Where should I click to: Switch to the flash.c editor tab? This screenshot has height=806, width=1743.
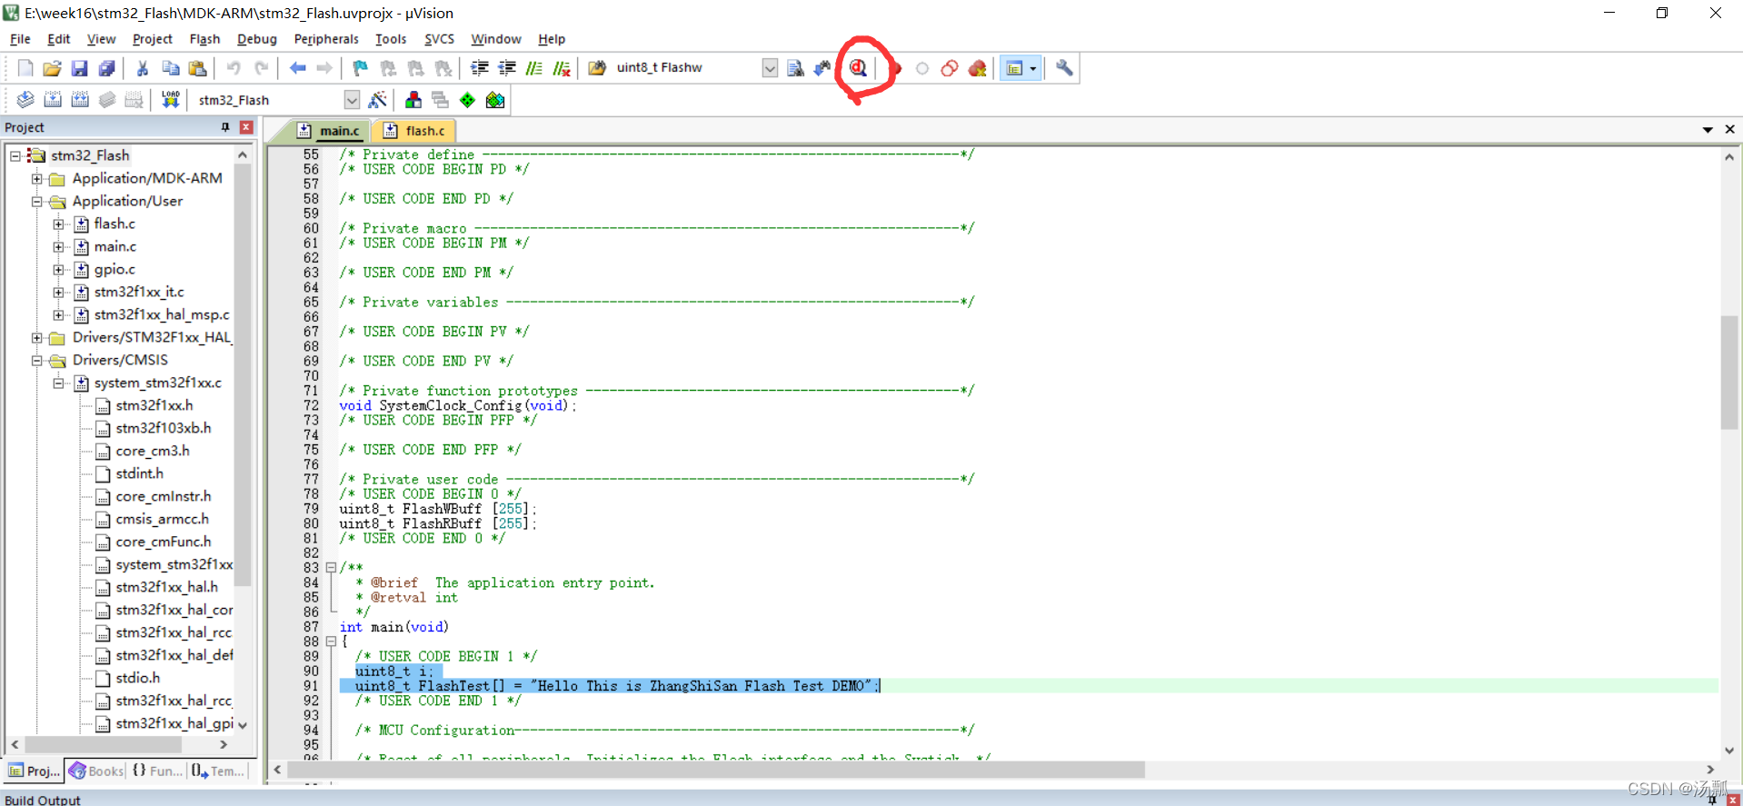[x=415, y=131]
